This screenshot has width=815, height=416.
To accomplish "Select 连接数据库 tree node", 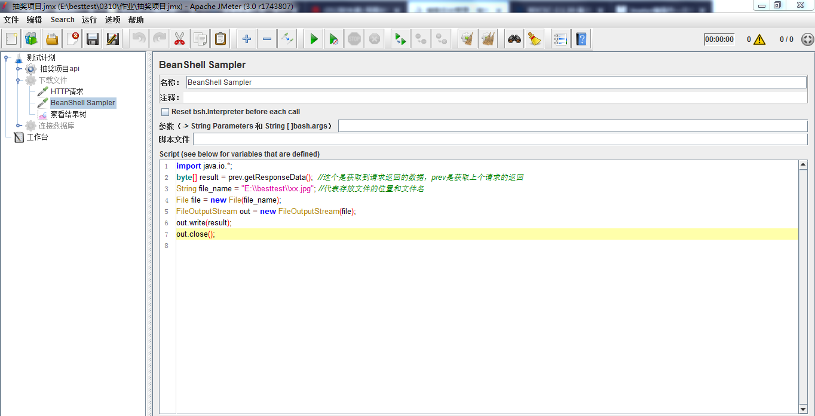I will 57,126.
